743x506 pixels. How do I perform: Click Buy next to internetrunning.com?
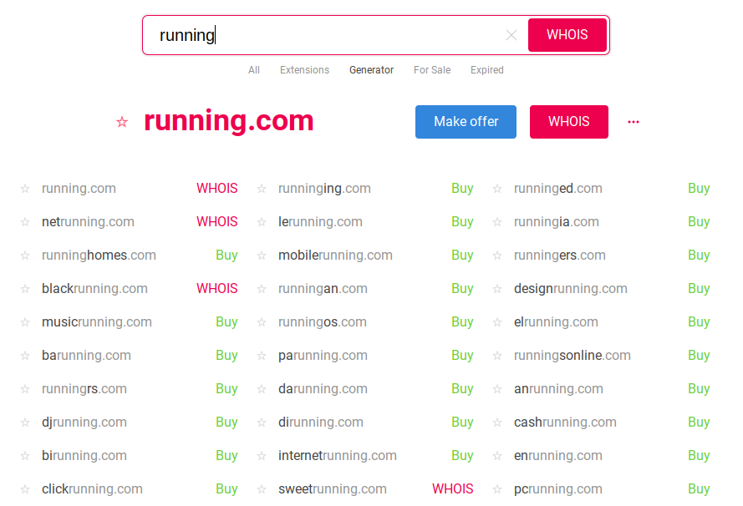pyautogui.click(x=462, y=455)
